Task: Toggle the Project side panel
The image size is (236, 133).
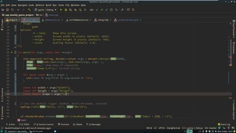Action: (2, 25)
